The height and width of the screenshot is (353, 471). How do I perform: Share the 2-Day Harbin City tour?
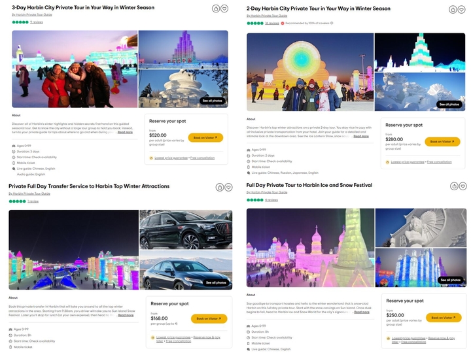(453, 10)
